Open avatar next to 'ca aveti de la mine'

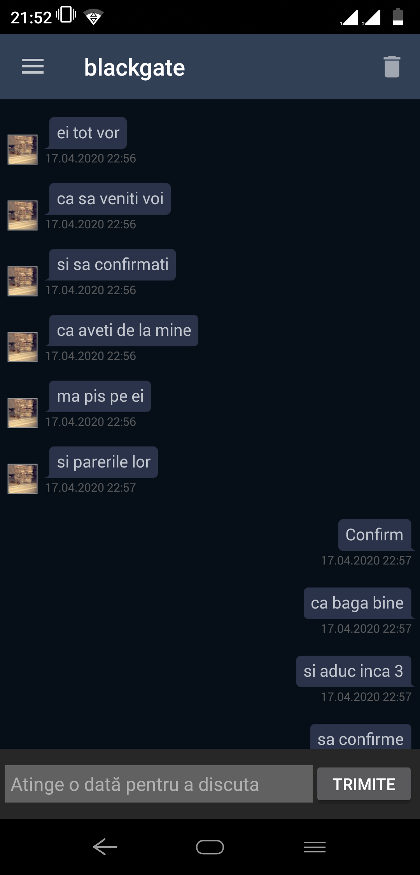[x=23, y=347]
